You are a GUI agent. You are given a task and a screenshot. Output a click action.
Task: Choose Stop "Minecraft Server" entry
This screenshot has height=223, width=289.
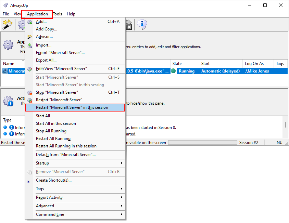tap(75, 92)
